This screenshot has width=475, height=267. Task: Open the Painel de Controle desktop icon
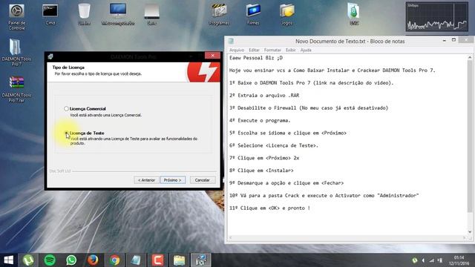[x=16, y=17]
